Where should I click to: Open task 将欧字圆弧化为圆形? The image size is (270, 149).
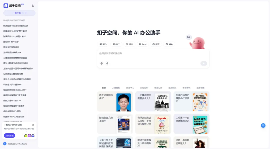(x=12, y=111)
